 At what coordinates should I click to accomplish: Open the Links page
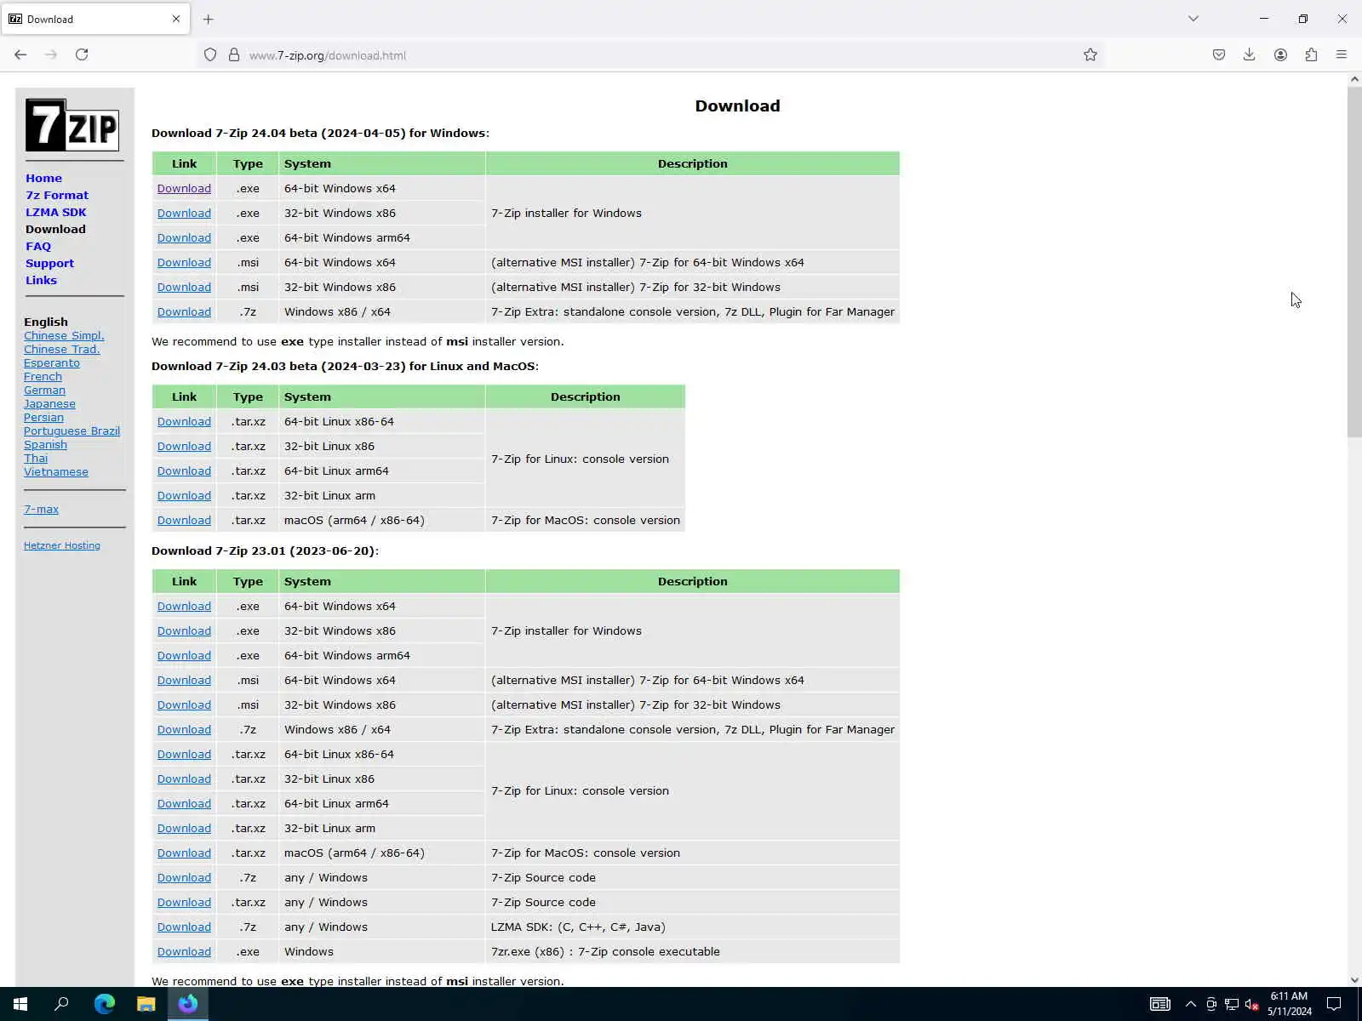coord(41,280)
